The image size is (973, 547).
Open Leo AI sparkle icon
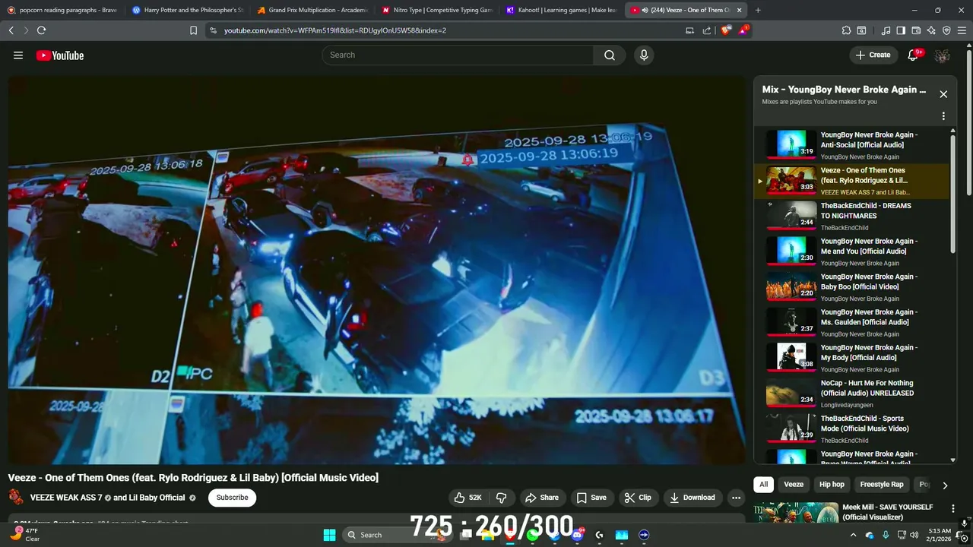(931, 30)
